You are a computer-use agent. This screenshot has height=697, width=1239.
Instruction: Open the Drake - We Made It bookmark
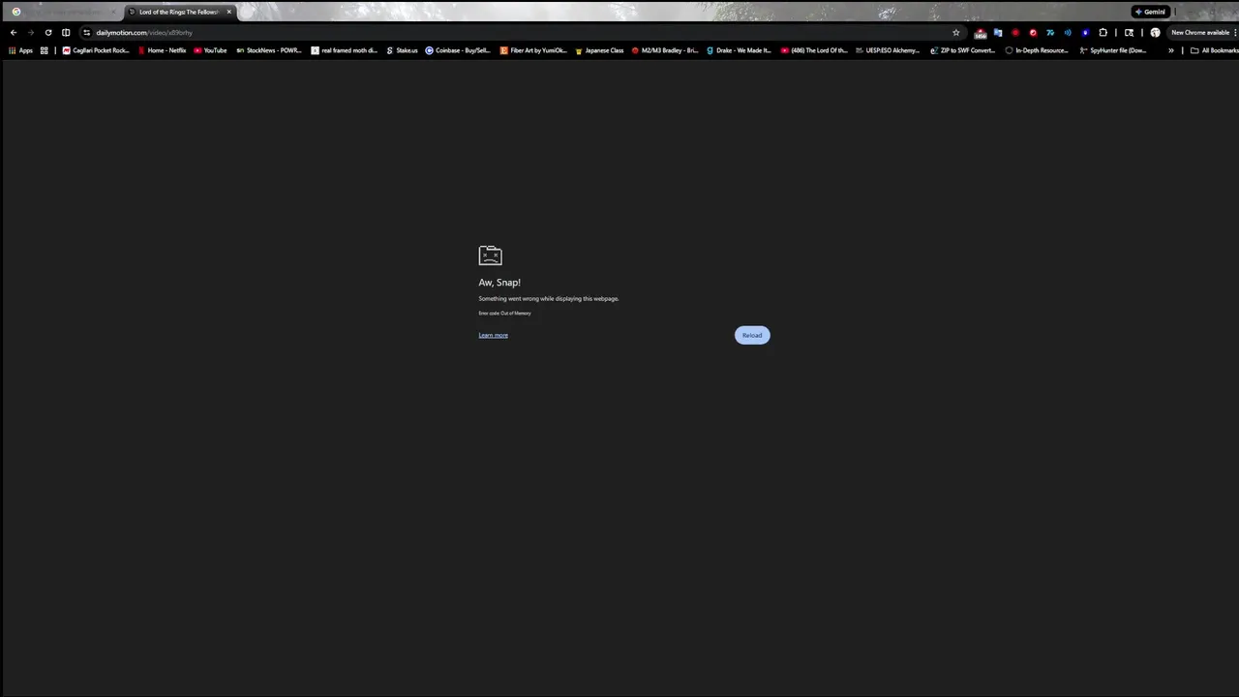tap(739, 50)
